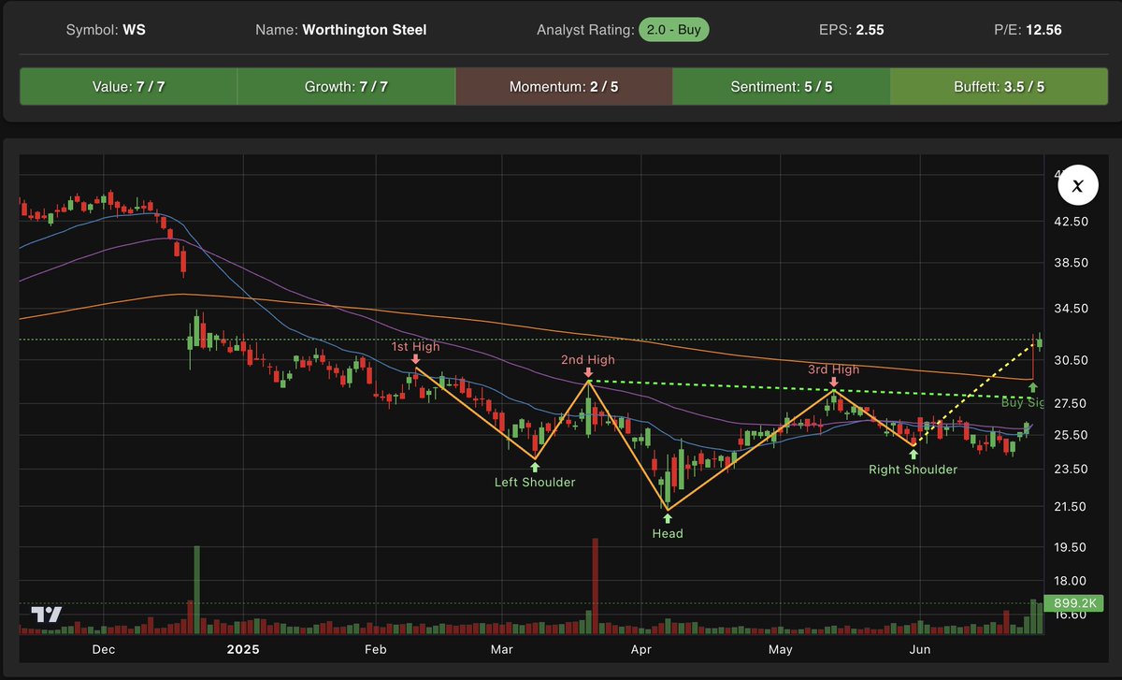Viewport: 1122px width, 680px height.
Task: Click the 21.50 price axis label
Action: click(1072, 507)
